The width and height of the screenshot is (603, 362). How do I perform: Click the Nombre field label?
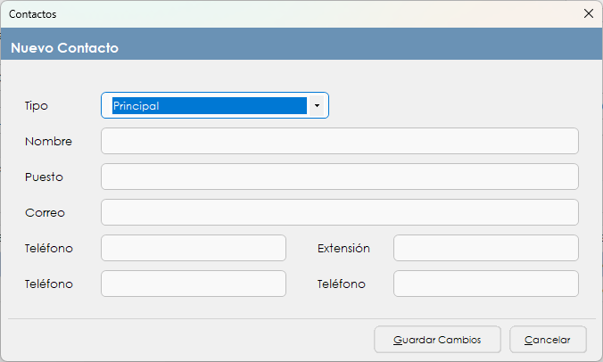coord(48,141)
